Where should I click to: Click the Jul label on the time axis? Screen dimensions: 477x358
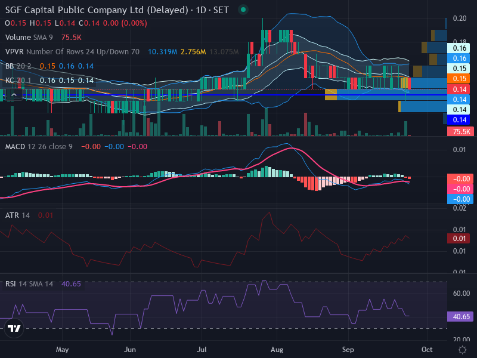pyautogui.click(x=202, y=350)
